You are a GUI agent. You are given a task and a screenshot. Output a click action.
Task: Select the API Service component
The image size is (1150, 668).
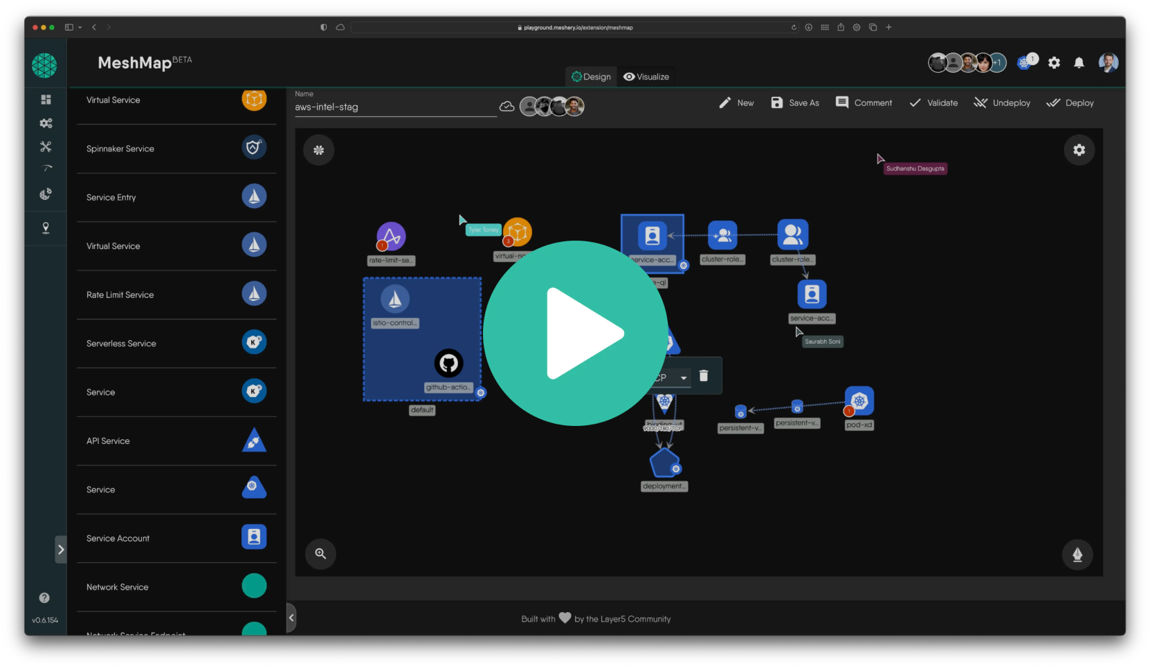176,440
